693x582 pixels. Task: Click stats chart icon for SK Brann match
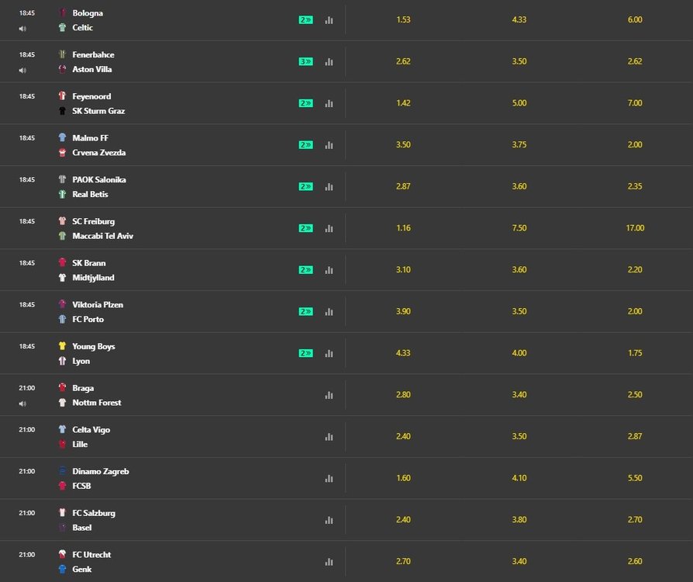point(329,270)
